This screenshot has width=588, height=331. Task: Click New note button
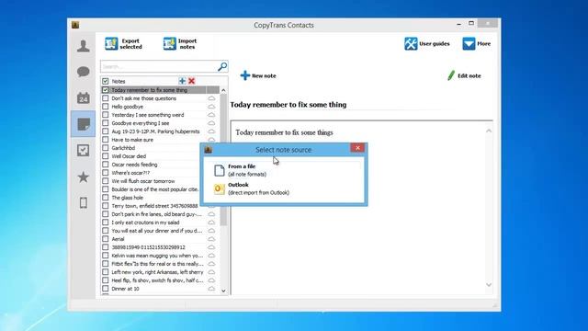click(x=258, y=75)
